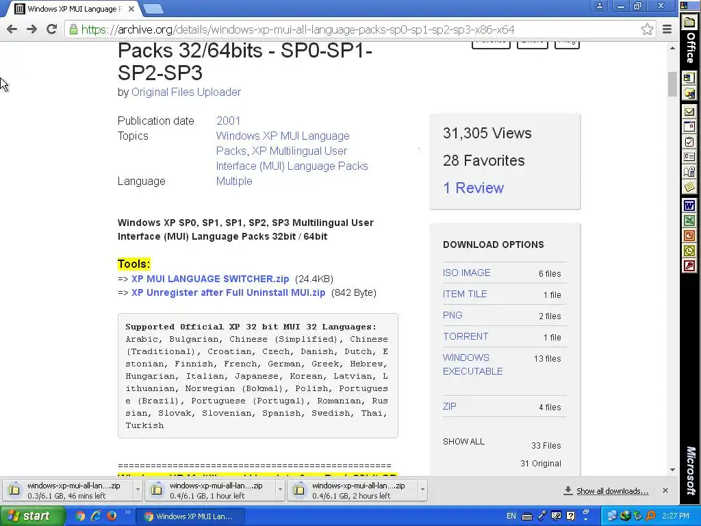Download XP Unregister after Full Uninstall MUI.zip
Screen dimensions: 701x526
pyautogui.click(x=228, y=292)
